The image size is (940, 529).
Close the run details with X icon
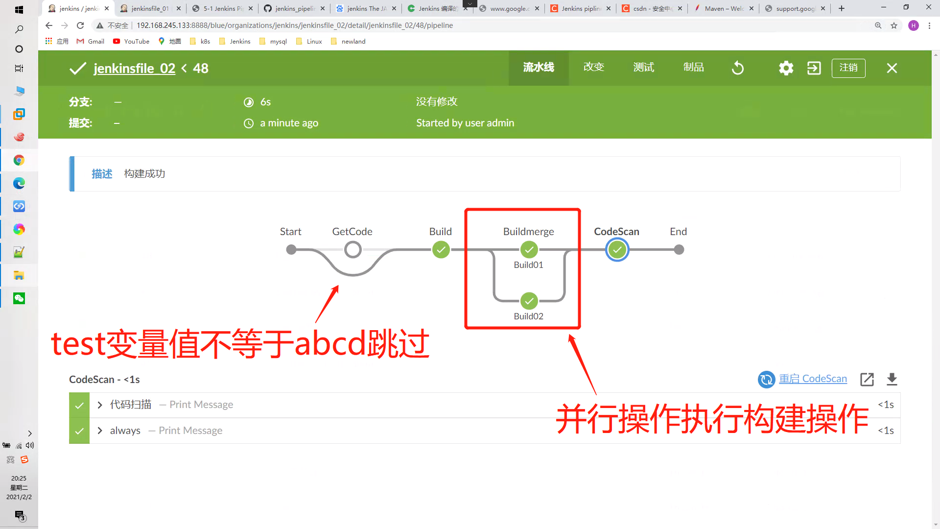(x=892, y=68)
